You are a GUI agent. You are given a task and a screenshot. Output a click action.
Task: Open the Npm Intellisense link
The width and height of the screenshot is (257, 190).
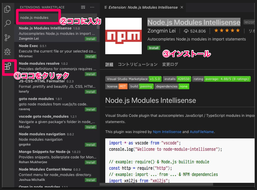click(167, 132)
